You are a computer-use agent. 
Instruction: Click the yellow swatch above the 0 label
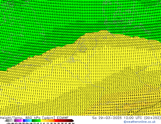click(x=41, y=121)
